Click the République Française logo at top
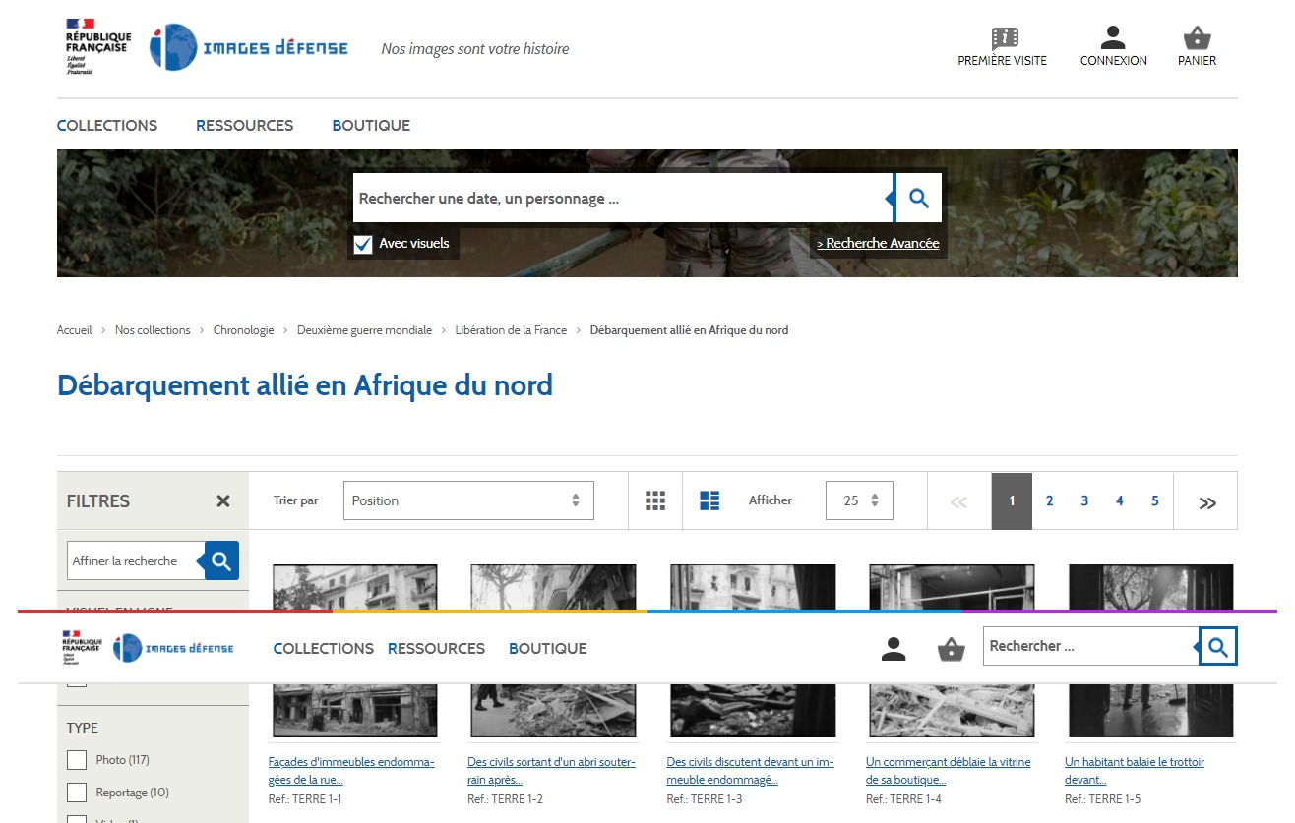1295x823 pixels. pyautogui.click(x=98, y=47)
